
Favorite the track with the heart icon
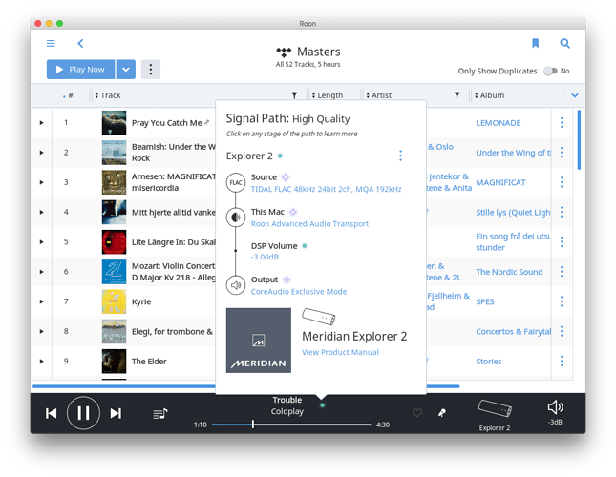click(417, 413)
